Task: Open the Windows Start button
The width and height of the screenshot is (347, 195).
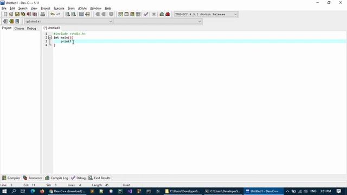Action: [x=4, y=191]
